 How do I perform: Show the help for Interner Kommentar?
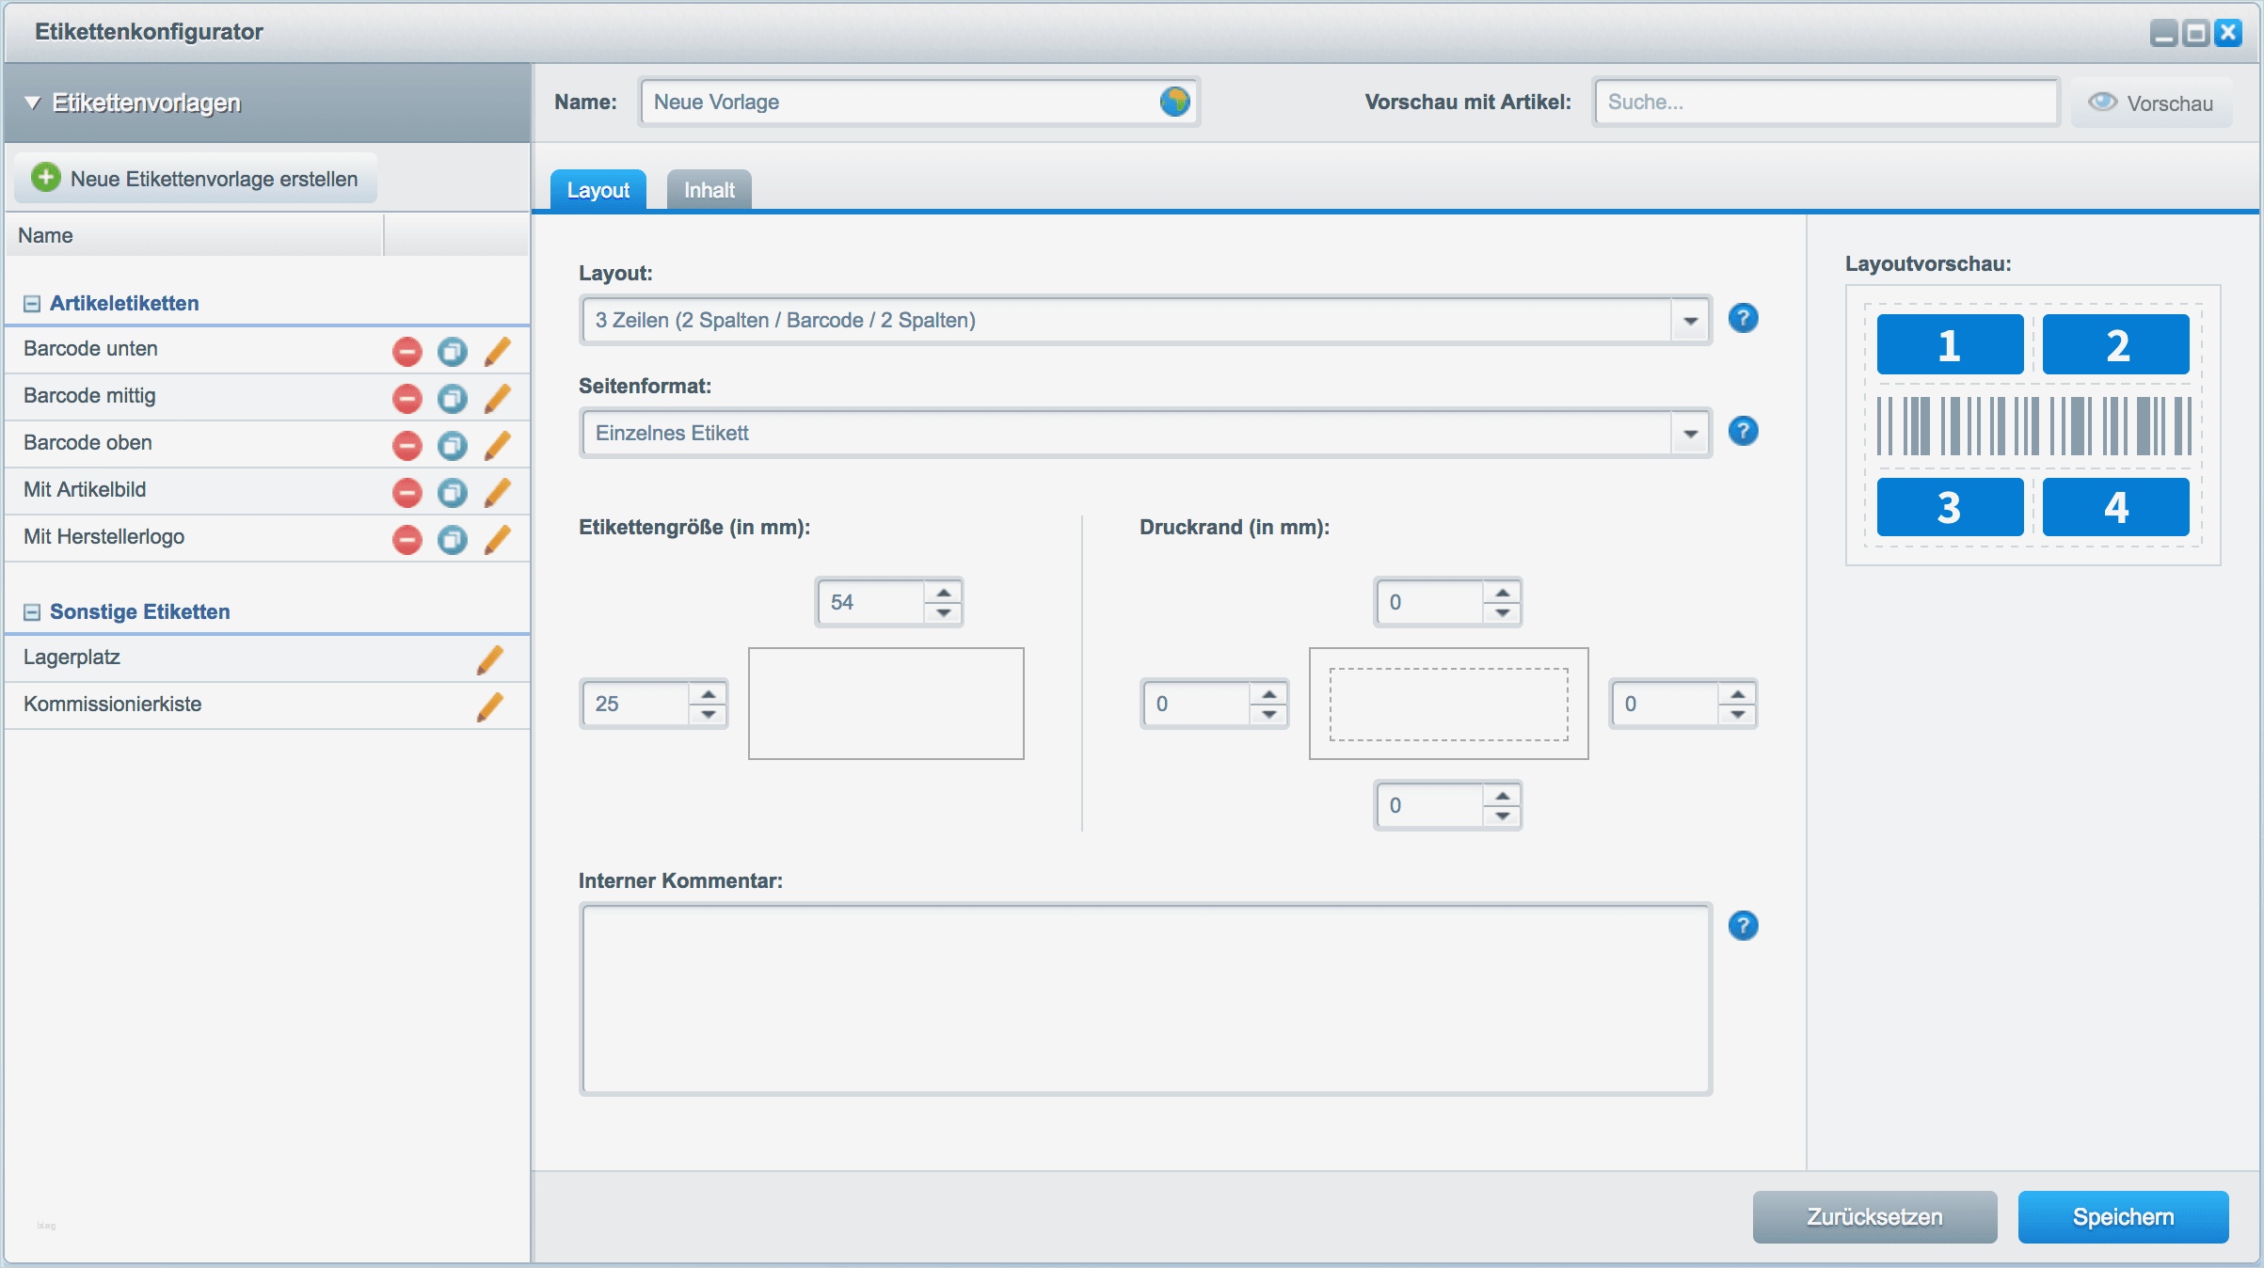point(1743,927)
